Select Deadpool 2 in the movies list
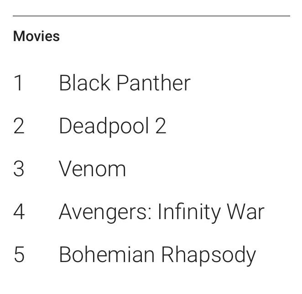Viewport: 302px width, 294px height. [x=113, y=126]
